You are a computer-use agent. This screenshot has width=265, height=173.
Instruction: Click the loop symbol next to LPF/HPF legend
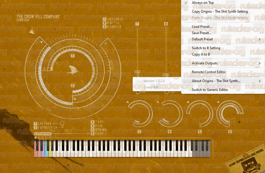pos(62,124)
